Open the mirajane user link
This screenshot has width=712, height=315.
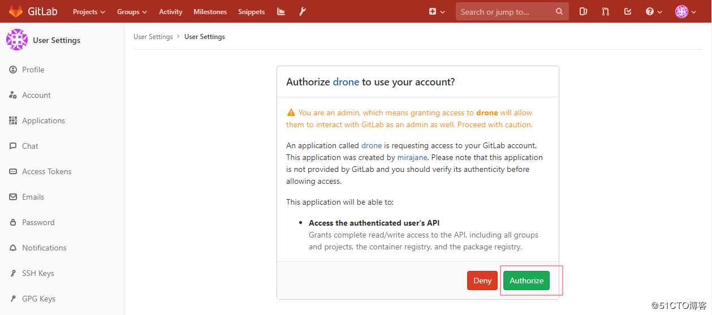[x=413, y=157]
